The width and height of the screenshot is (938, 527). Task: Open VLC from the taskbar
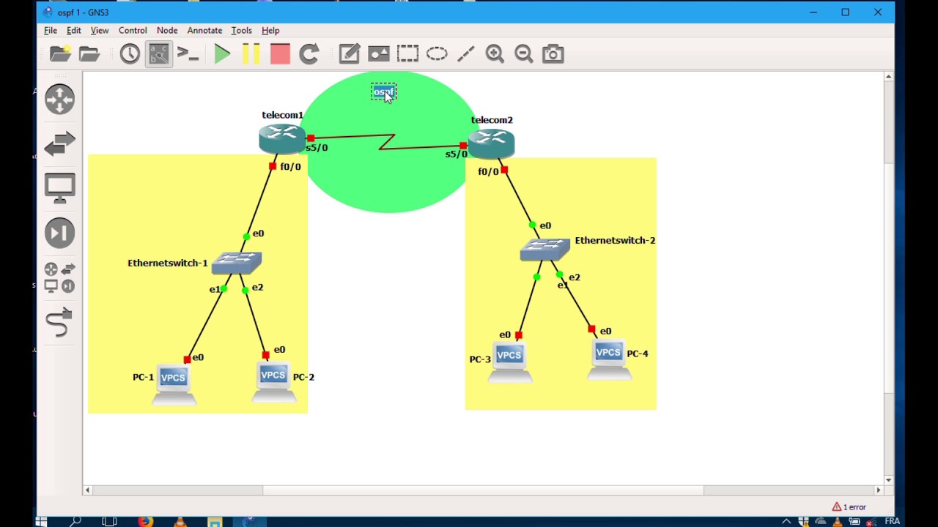point(180,521)
